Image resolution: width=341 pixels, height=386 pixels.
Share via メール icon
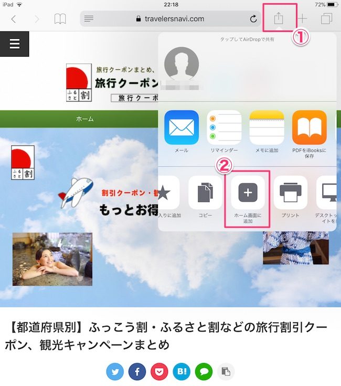point(182,127)
